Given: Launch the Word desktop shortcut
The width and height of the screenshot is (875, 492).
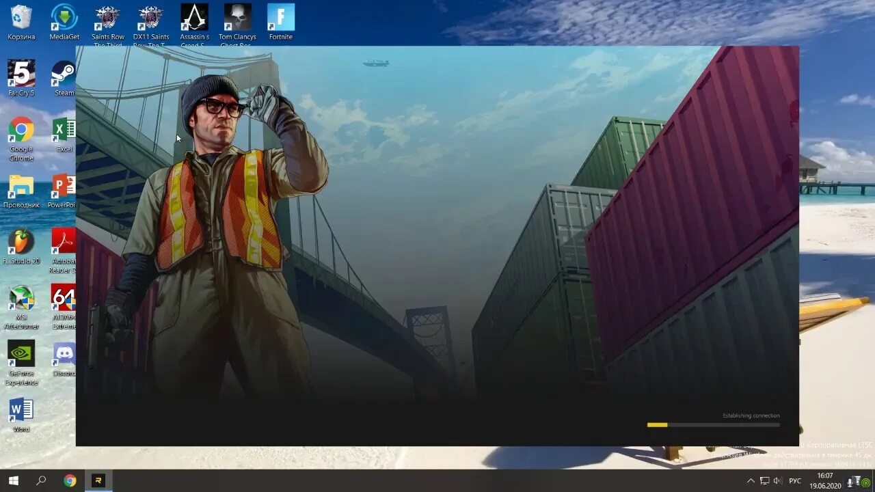Looking at the screenshot, I should (21, 415).
